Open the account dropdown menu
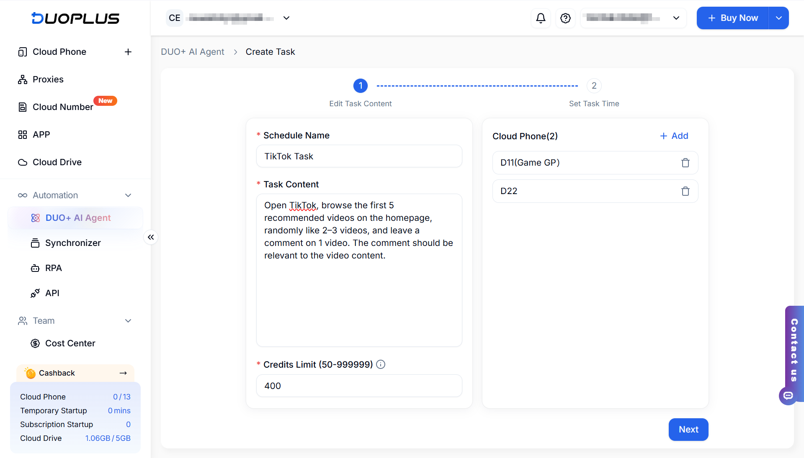 tap(633, 18)
